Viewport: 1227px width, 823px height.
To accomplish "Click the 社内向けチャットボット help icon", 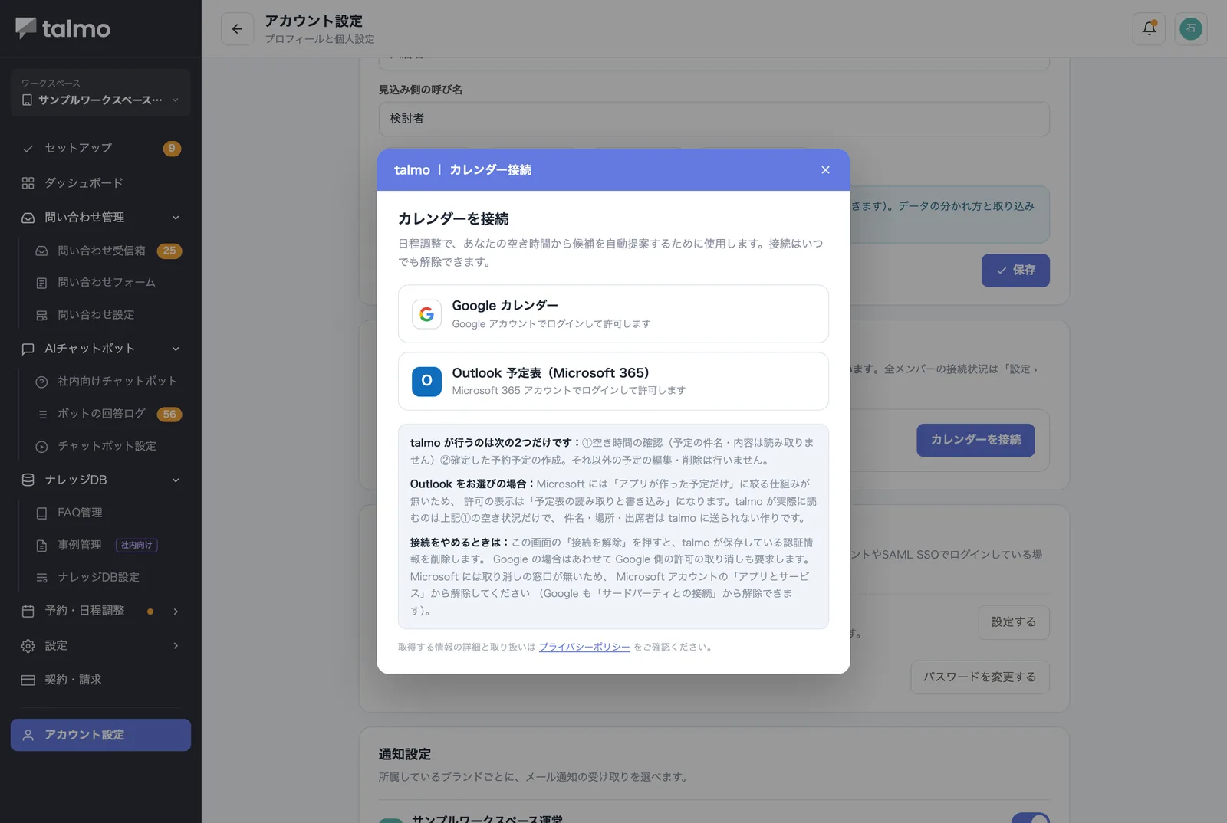I will [42, 382].
